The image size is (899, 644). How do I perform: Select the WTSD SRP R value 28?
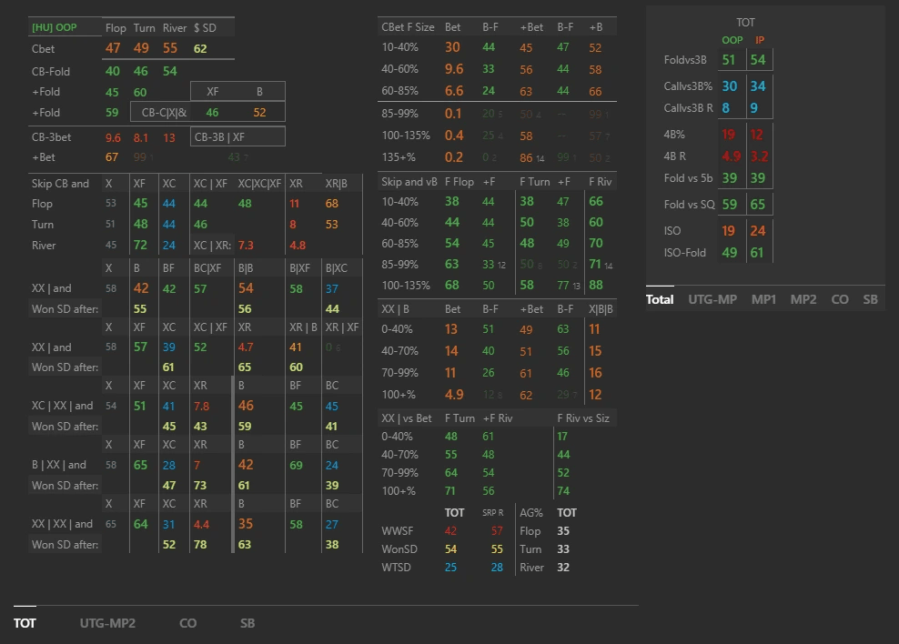coord(497,568)
